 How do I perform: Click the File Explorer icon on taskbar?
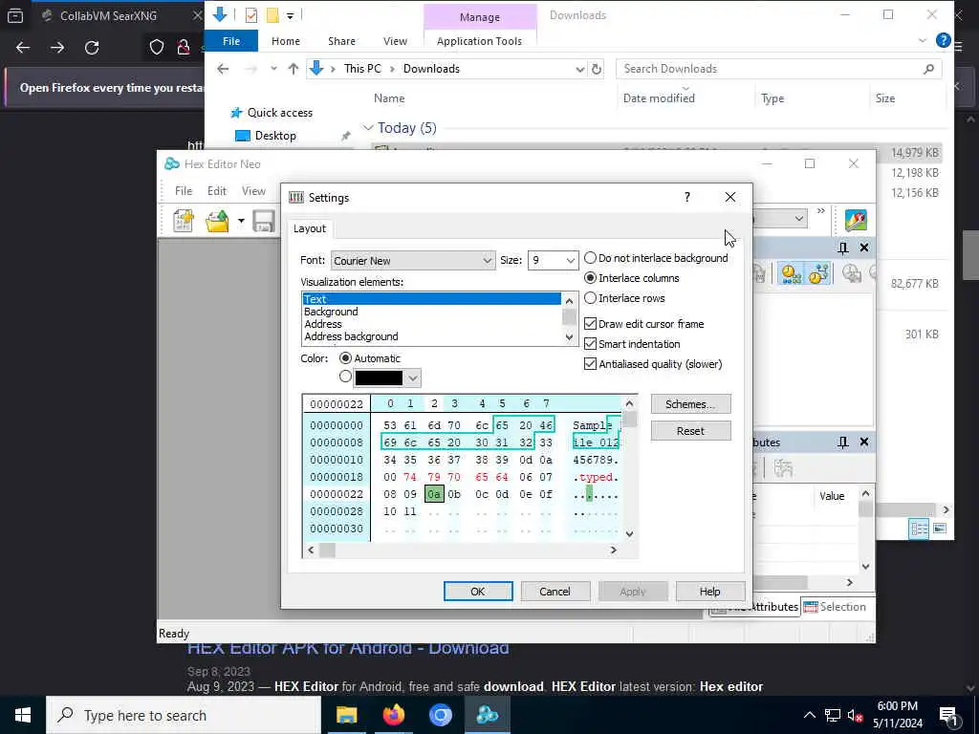point(346,715)
